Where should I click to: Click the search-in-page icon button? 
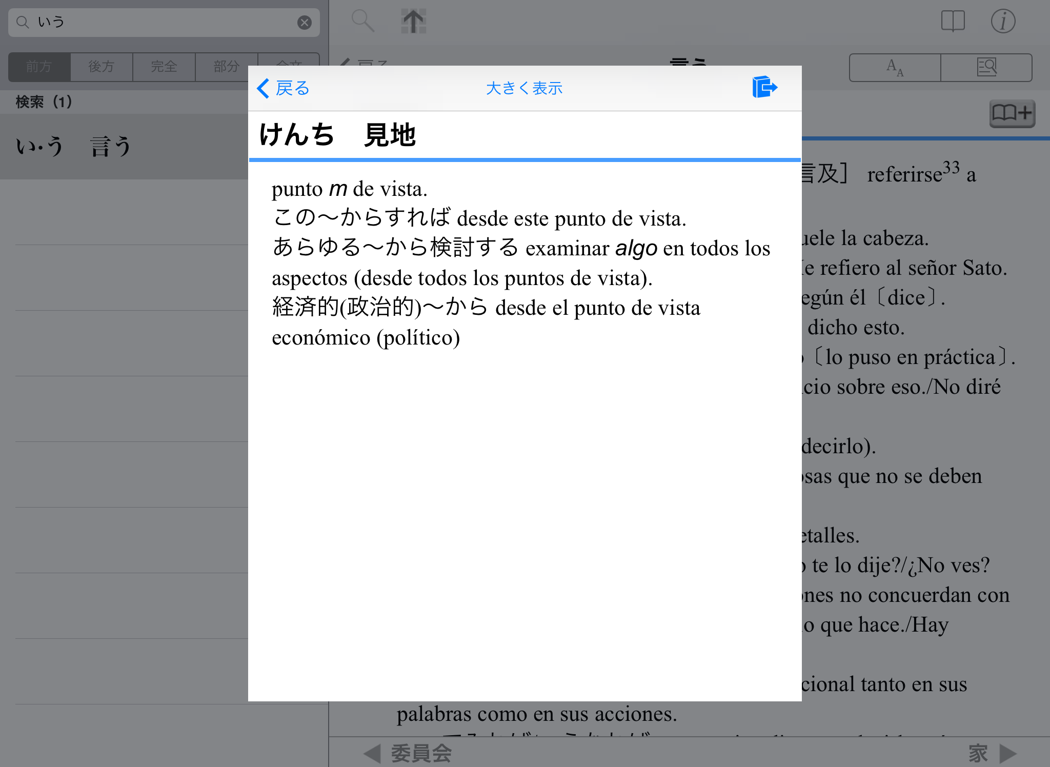click(x=986, y=68)
